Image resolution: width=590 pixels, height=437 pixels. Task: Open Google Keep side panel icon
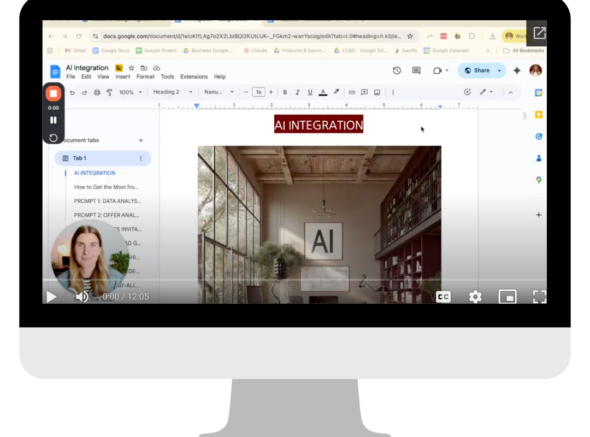(539, 114)
